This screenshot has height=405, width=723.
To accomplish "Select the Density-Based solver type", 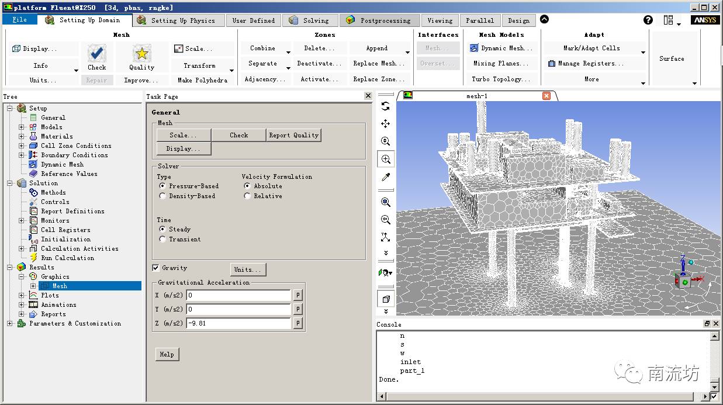I will pos(162,196).
